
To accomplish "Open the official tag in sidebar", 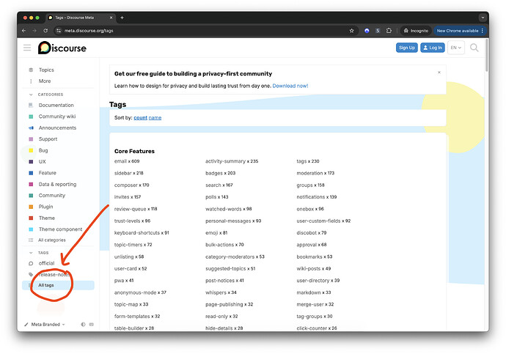I will coord(46,263).
